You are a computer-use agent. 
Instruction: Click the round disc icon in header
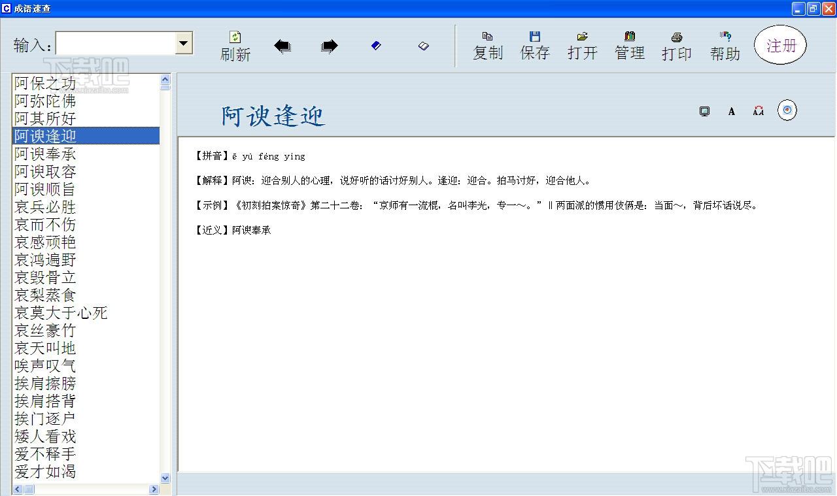pyautogui.click(x=787, y=110)
